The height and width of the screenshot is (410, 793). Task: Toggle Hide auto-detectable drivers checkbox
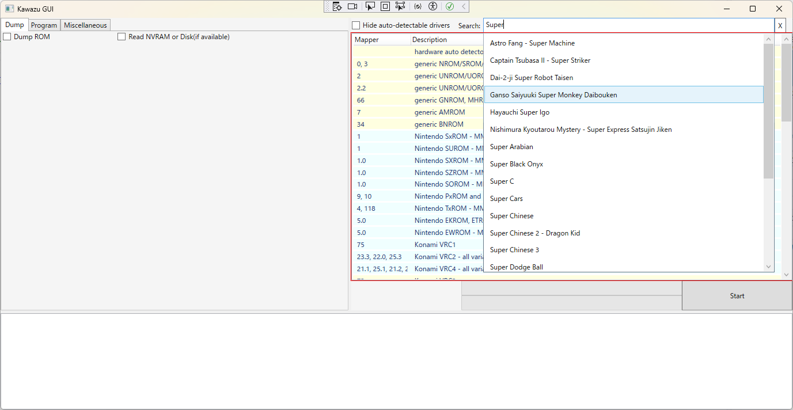click(x=356, y=25)
